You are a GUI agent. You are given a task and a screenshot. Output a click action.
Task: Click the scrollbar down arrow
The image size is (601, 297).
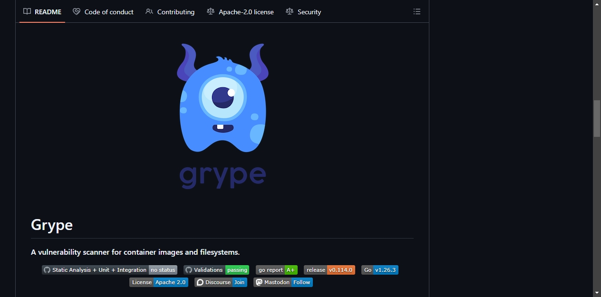tap(597, 293)
